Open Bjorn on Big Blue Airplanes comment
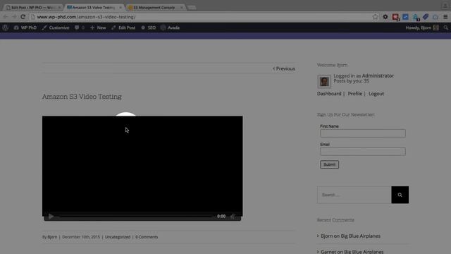Viewport: 451px width, 254px height. click(x=350, y=236)
